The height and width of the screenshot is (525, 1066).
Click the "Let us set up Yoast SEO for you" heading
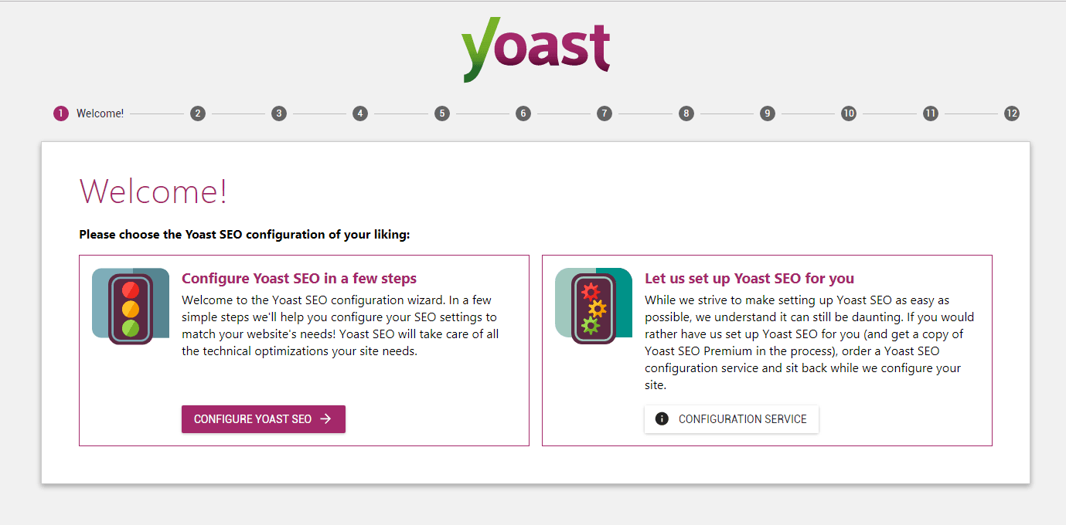pyautogui.click(x=749, y=279)
